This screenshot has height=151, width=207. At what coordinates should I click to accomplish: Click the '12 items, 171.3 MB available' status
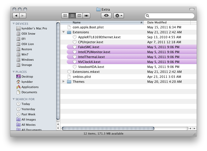tap(103, 134)
